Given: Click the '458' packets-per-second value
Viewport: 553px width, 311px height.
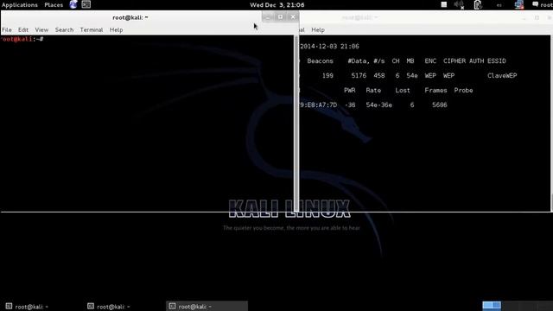Looking at the screenshot, I should [379, 75].
